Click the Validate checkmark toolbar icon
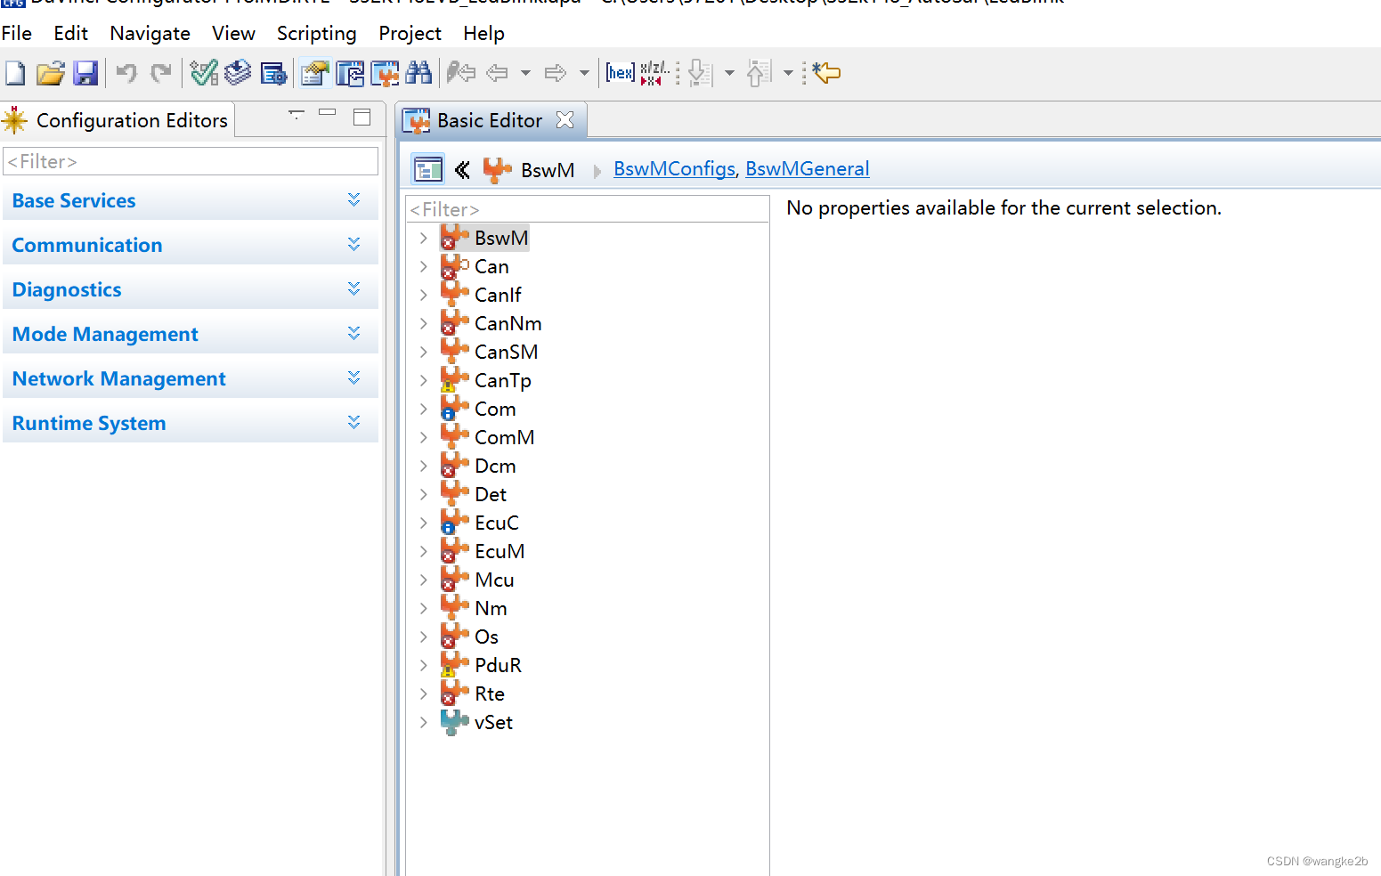 pos(204,73)
